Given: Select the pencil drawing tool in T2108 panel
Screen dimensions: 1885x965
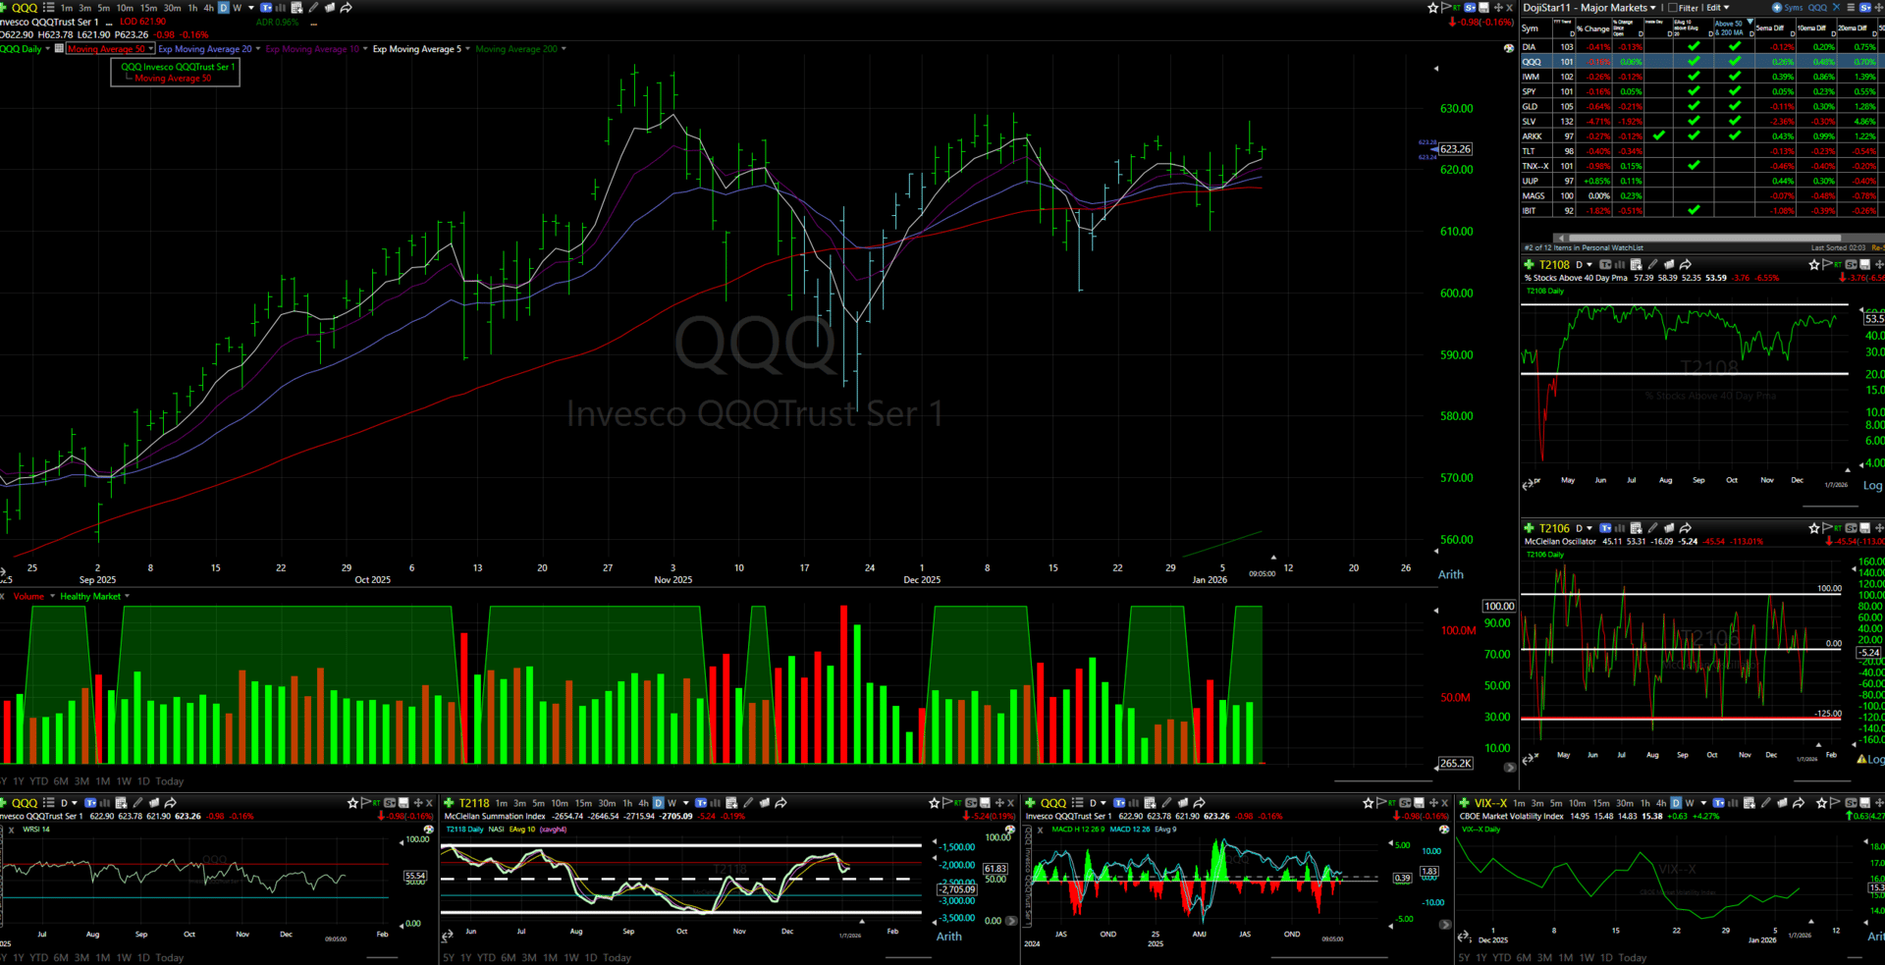Looking at the screenshot, I should point(1653,265).
